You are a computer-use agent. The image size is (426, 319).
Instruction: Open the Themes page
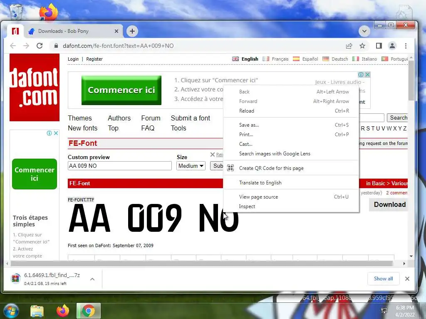(x=80, y=118)
